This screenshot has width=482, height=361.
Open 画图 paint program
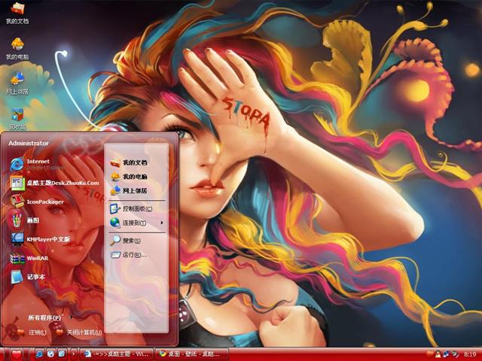[x=25, y=220]
